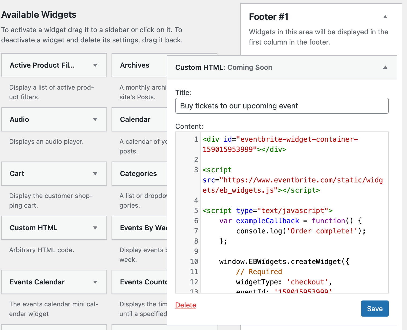
Task: Expand the Cart widget dropdown arrow
Action: 95,174
